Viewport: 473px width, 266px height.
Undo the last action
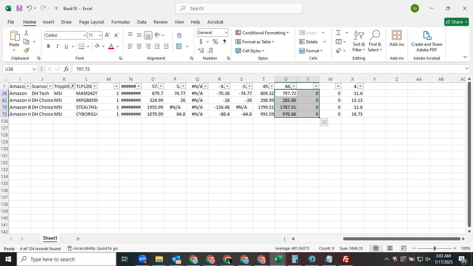[x=29, y=8]
